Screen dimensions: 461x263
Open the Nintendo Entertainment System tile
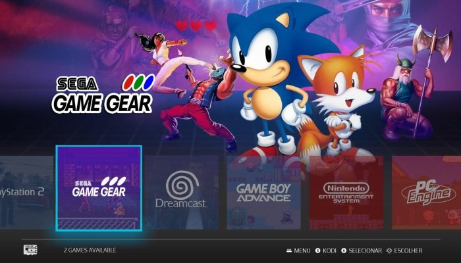346,193
